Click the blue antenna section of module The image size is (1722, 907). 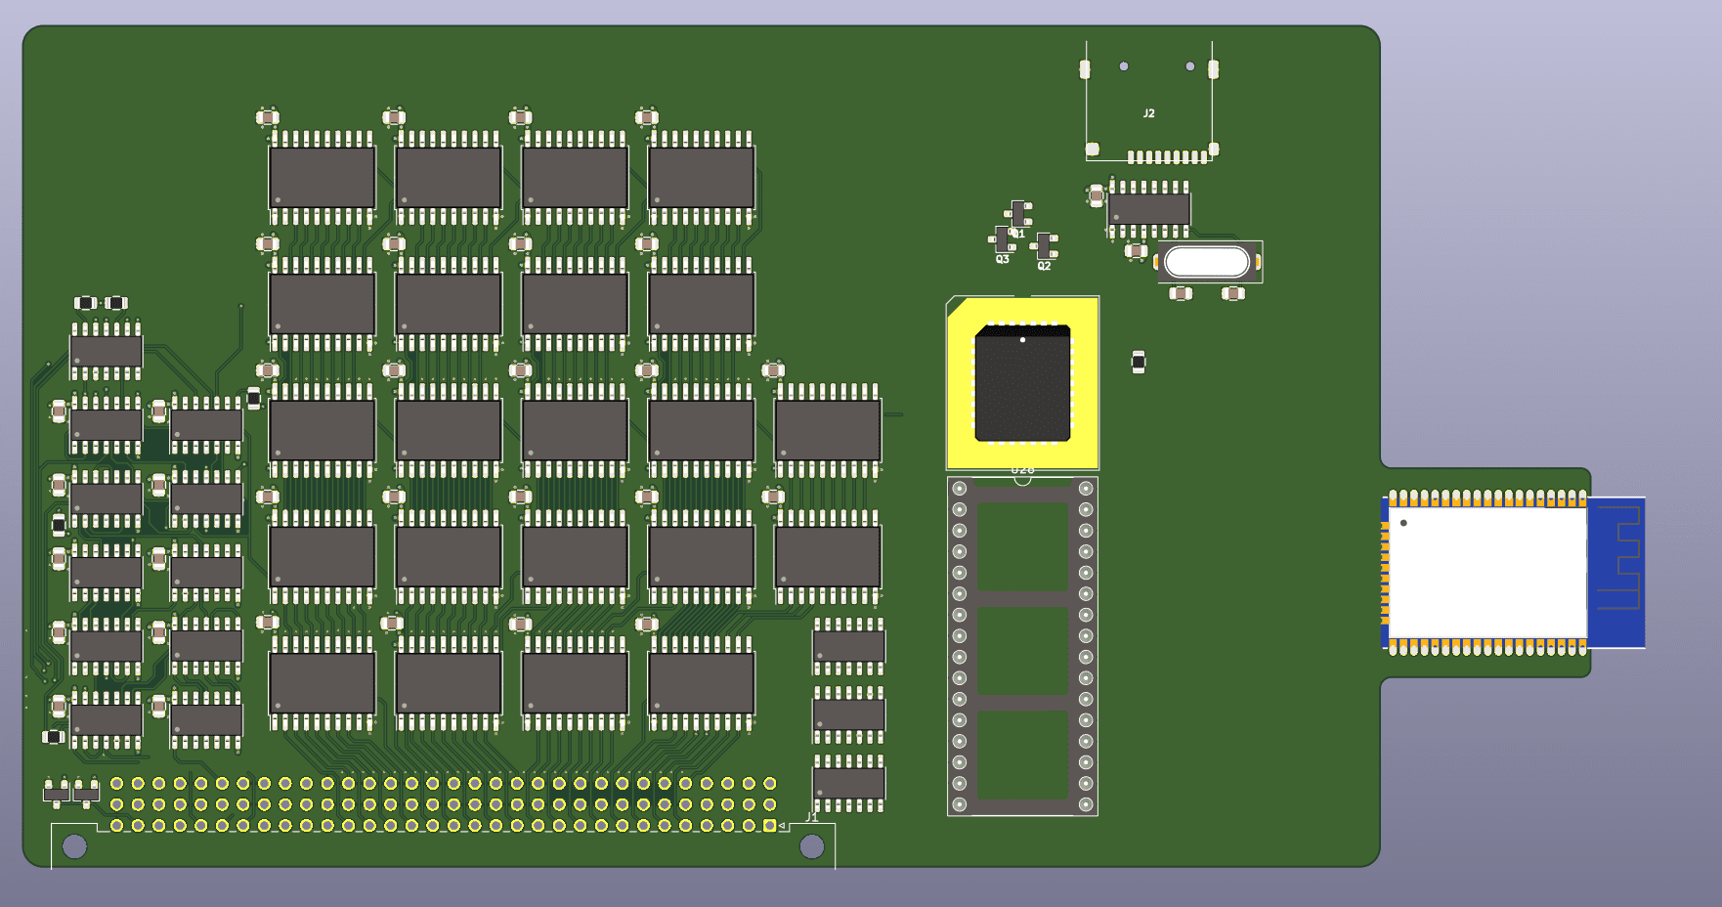coord(1616,573)
